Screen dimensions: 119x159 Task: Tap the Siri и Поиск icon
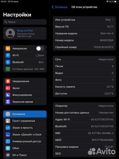8,155
